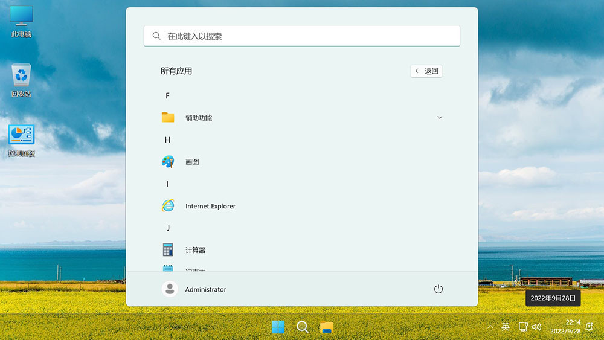
Task: Click in the 在此键入以搜索 search field
Action: point(302,36)
